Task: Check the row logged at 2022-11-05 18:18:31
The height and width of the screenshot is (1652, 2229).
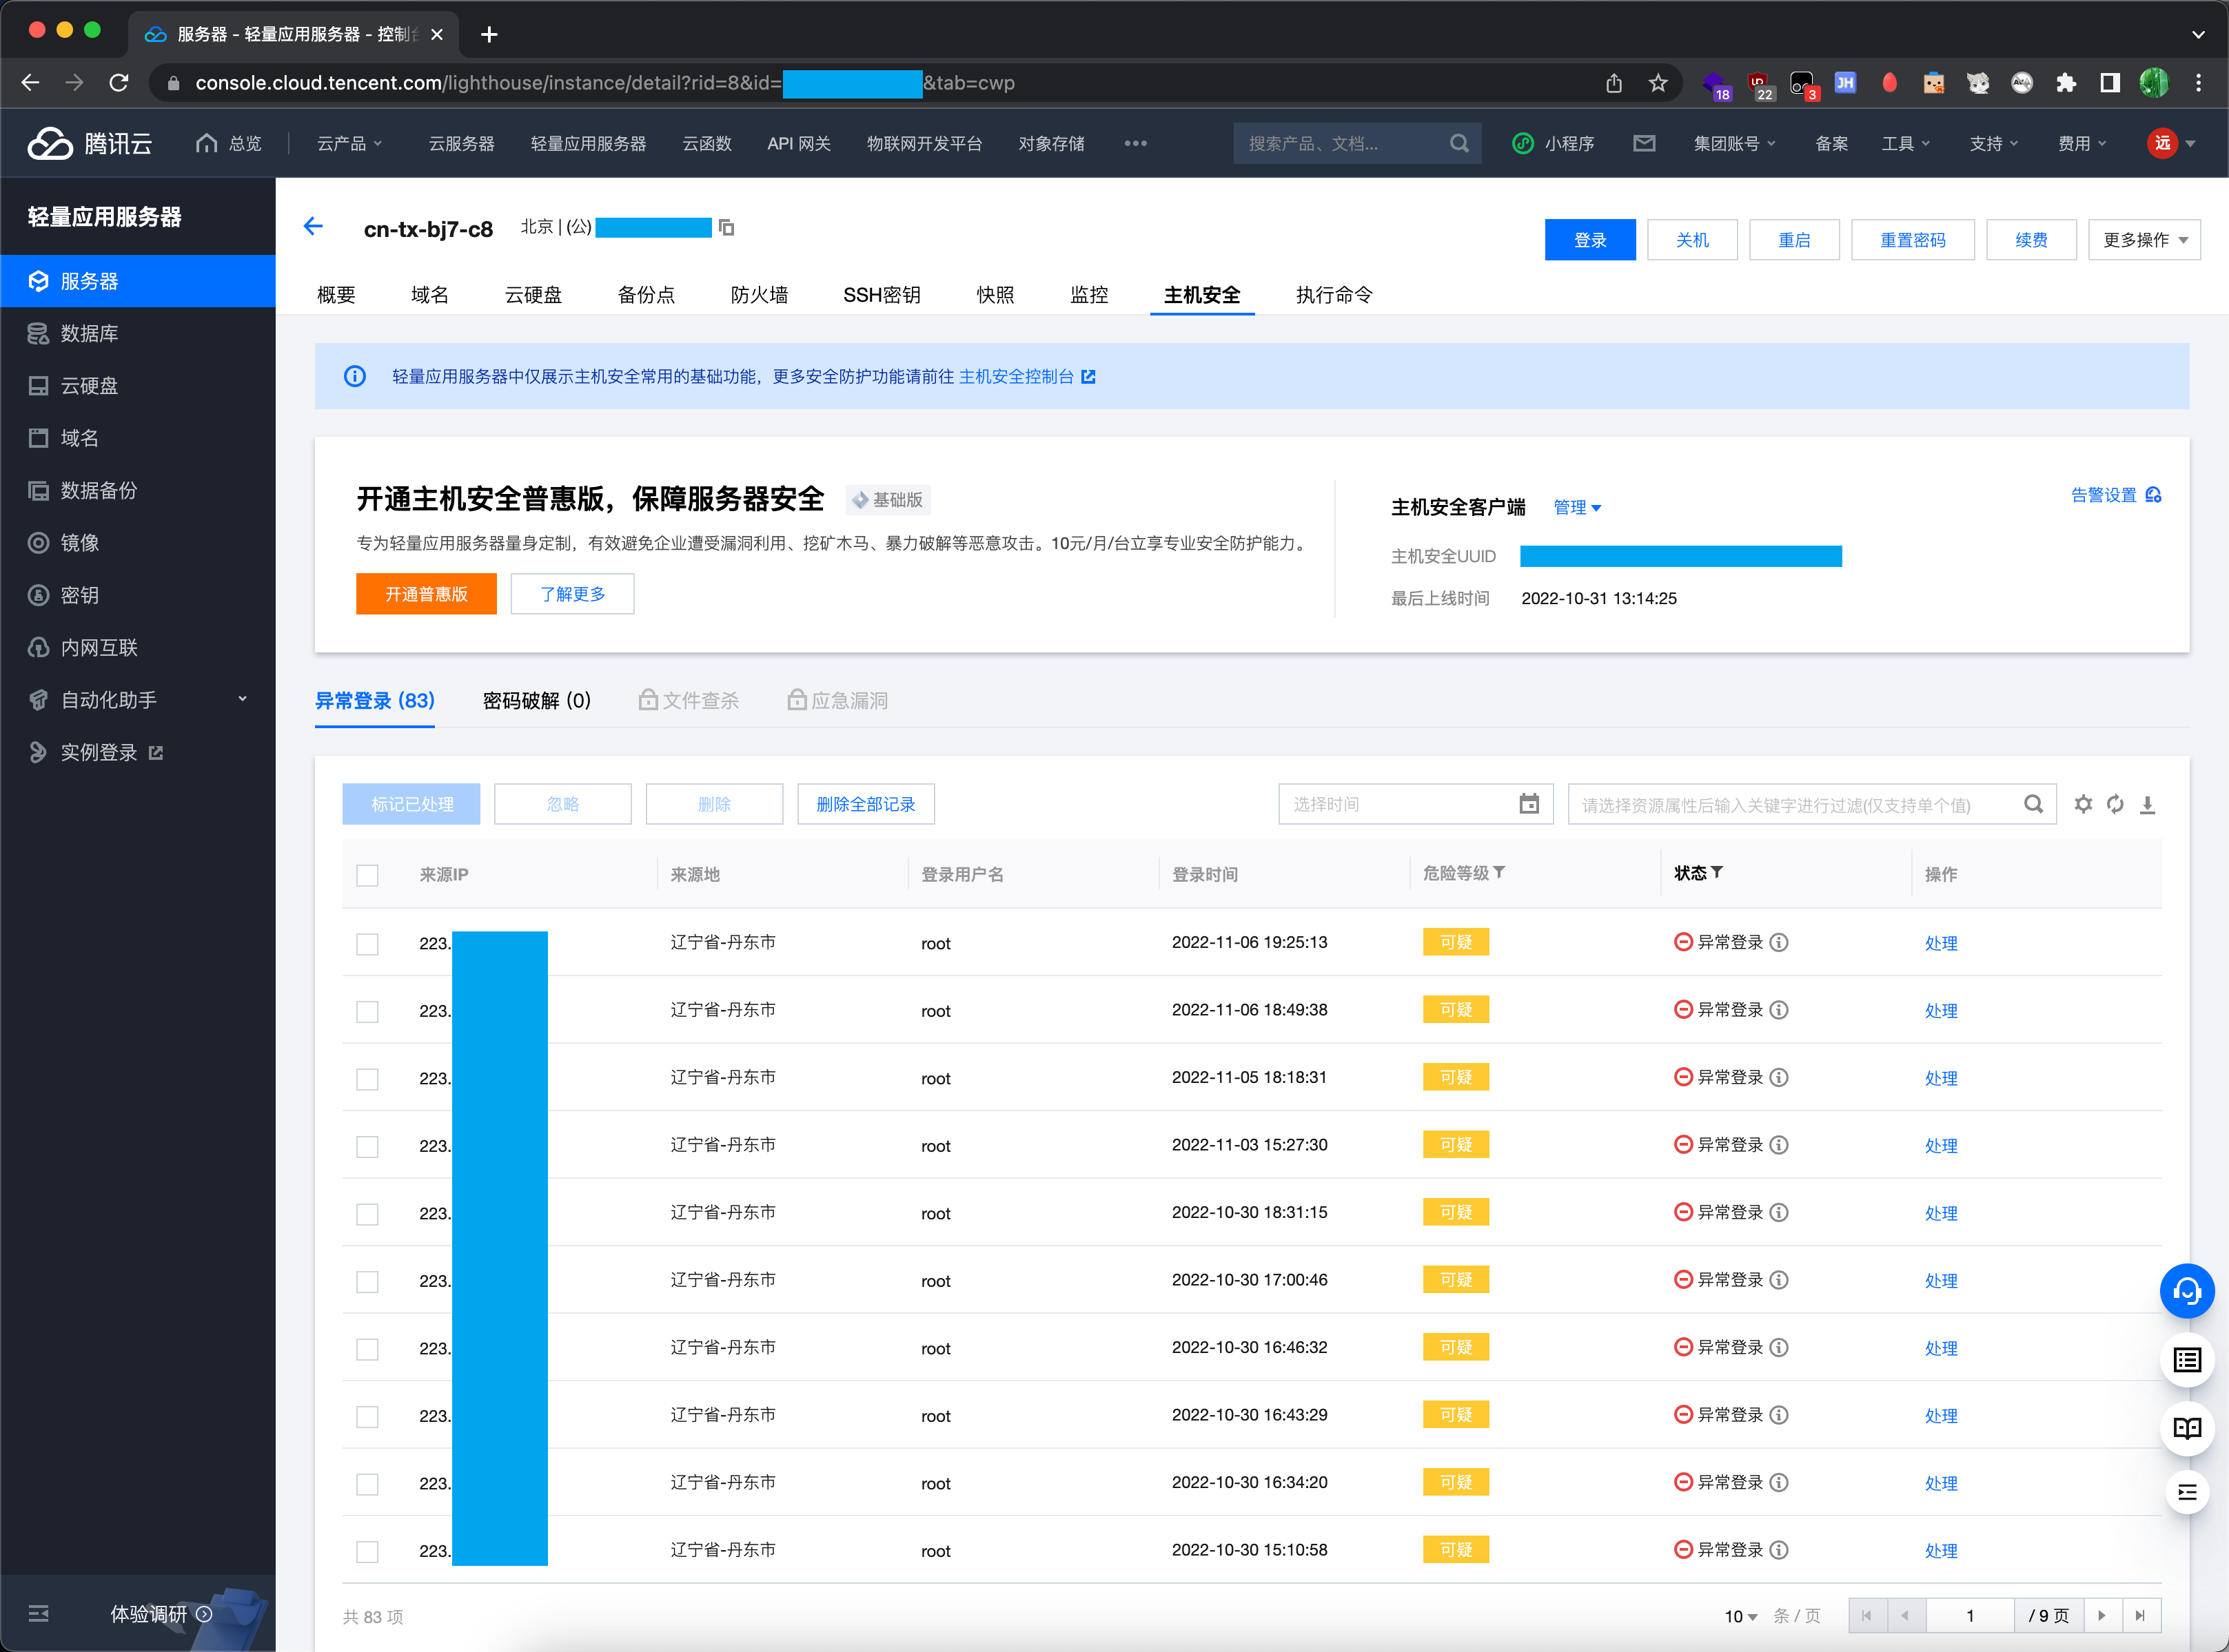Action: [x=367, y=1079]
